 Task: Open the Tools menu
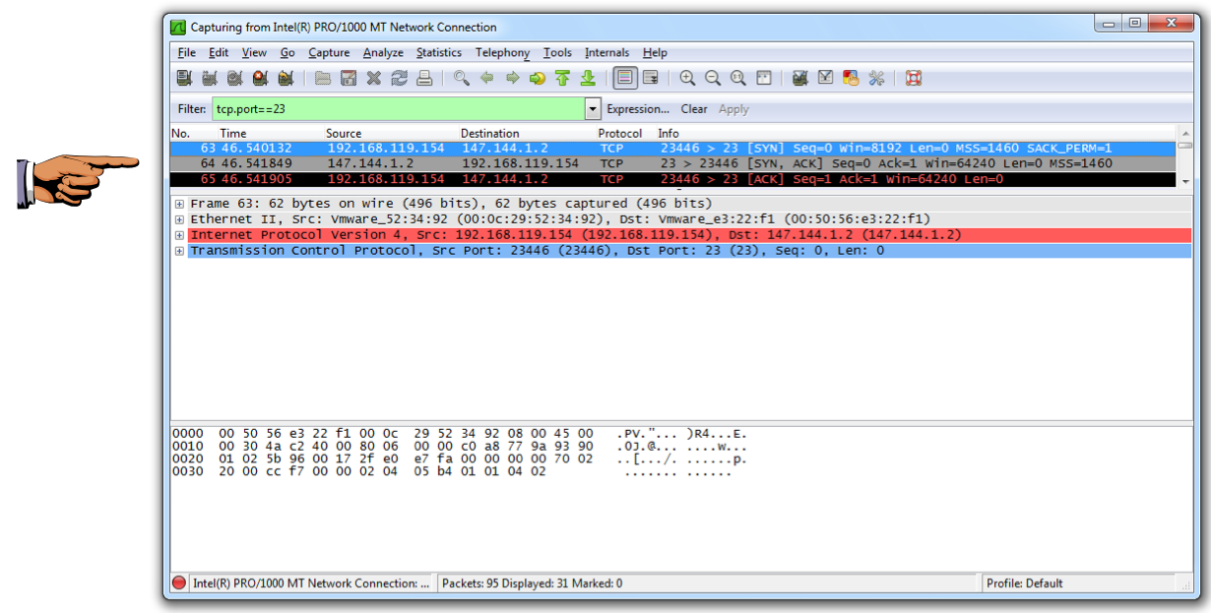click(557, 53)
